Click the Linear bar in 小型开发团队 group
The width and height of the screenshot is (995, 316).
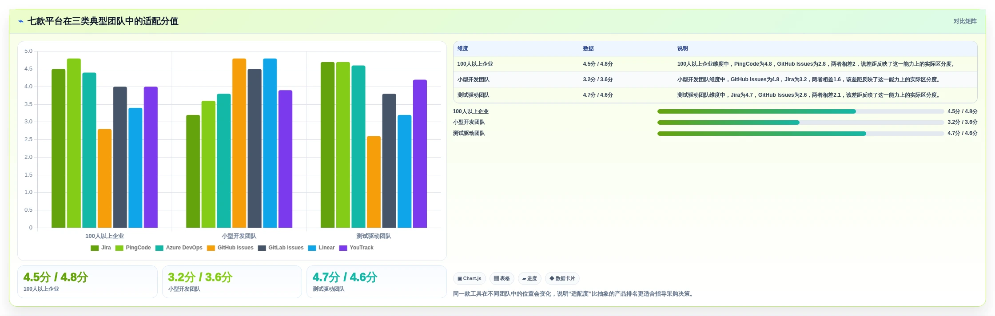pos(270,143)
